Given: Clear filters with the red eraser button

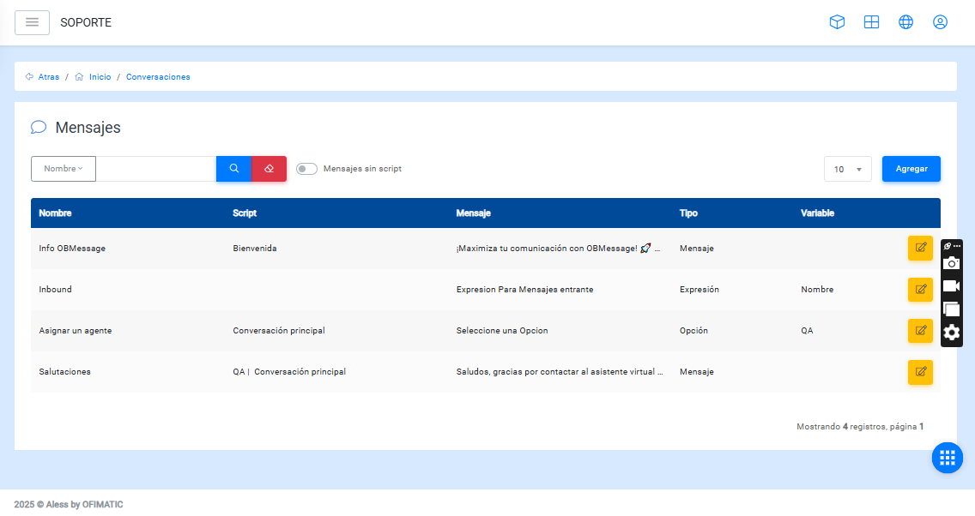Looking at the screenshot, I should (x=269, y=169).
